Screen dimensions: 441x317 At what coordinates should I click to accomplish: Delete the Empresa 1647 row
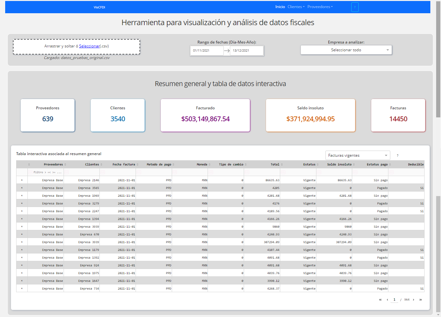tap(22, 281)
